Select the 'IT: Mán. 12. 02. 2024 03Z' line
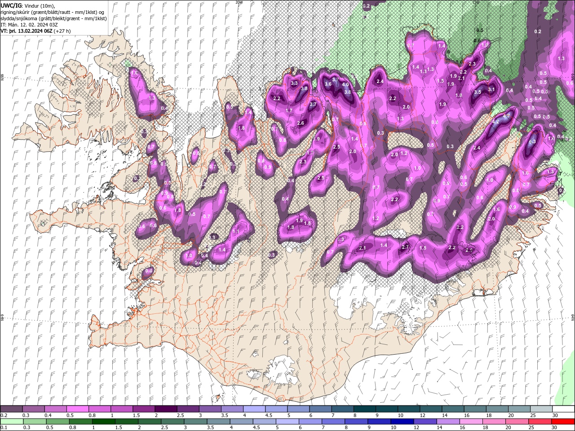 (30, 25)
